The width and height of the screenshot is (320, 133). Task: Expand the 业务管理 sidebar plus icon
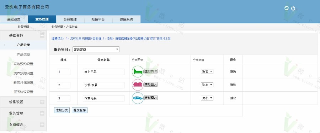(42, 113)
